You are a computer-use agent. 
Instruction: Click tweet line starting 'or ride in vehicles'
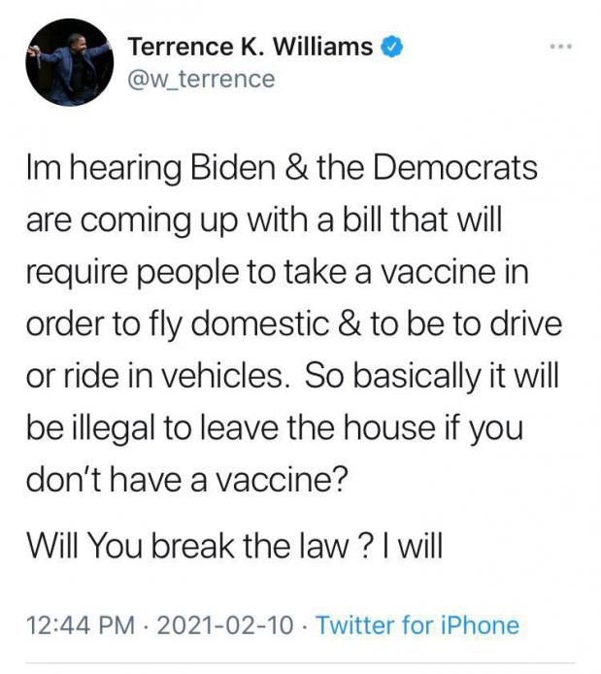pos(292,375)
